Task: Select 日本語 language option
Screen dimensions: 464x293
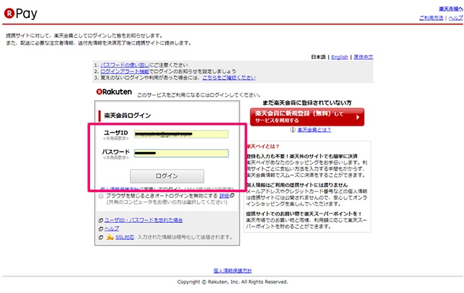Action: point(318,57)
